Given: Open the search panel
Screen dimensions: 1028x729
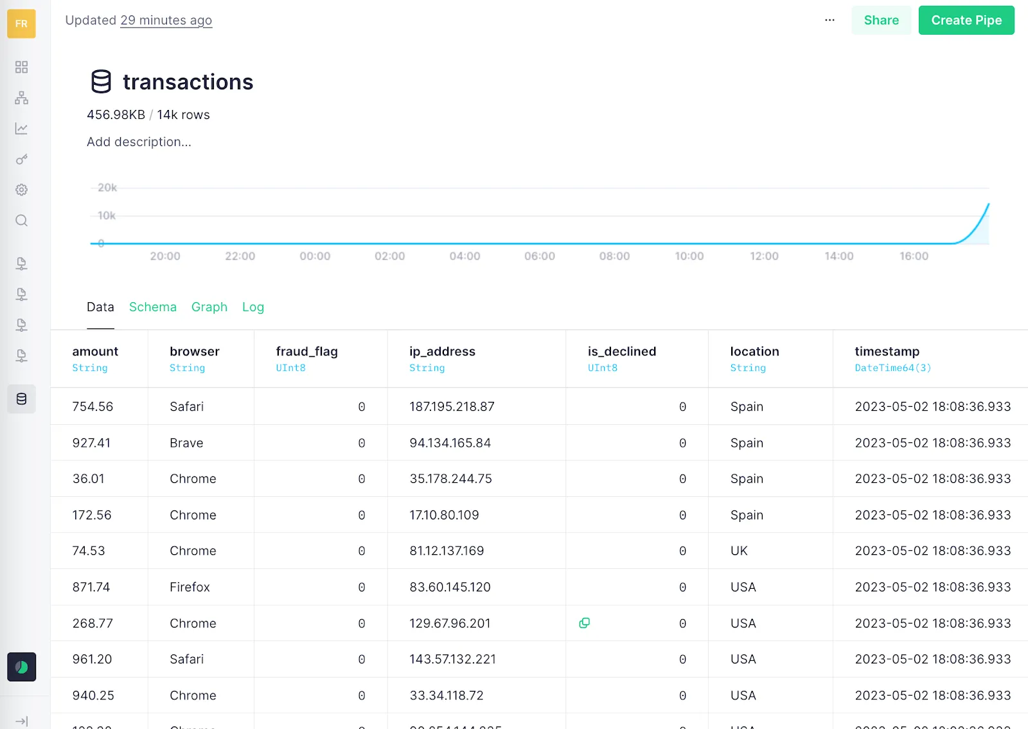Looking at the screenshot, I should click(x=21, y=221).
